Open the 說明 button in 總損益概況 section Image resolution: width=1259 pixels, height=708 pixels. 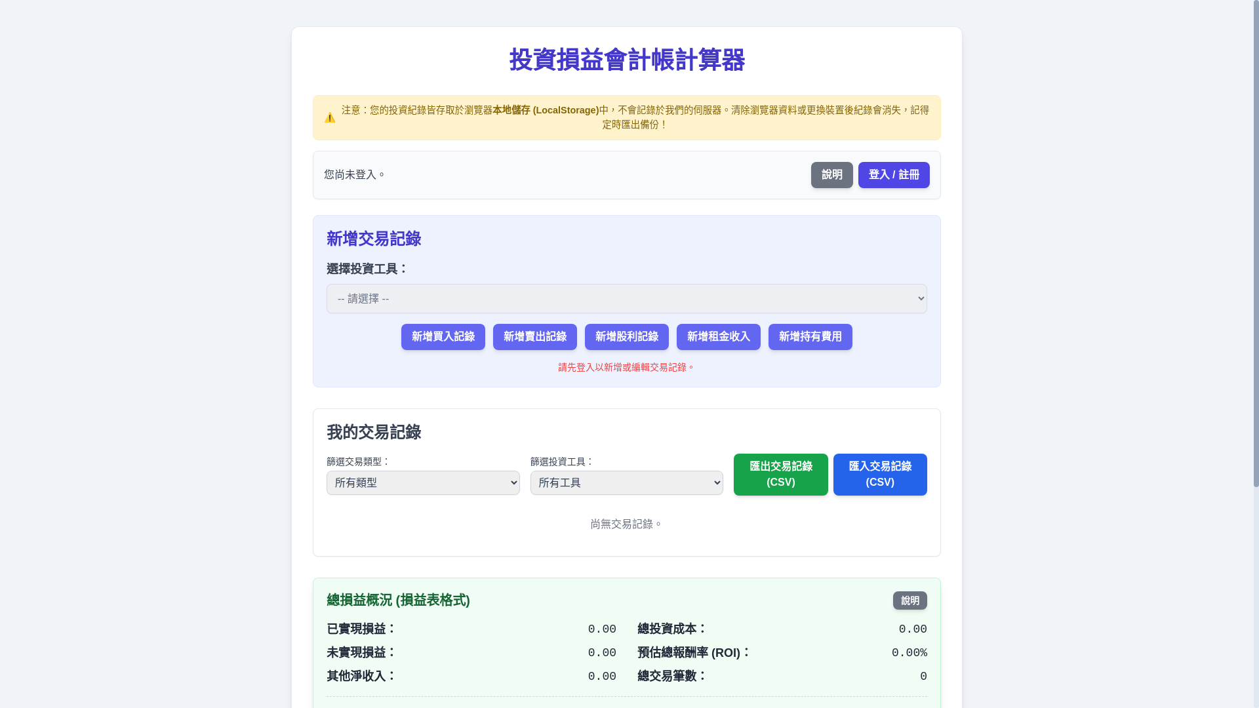909,600
